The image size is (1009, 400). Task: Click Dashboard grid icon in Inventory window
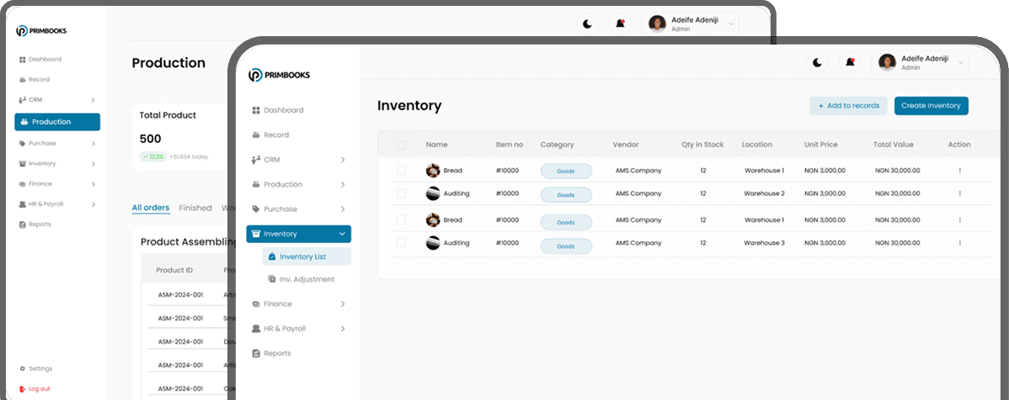pyautogui.click(x=255, y=110)
